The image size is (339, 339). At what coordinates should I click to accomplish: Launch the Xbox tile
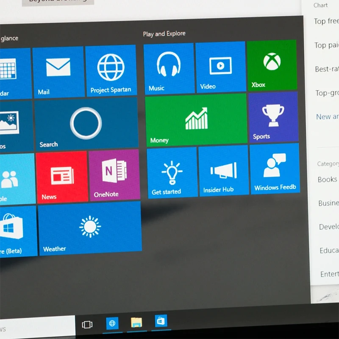(272, 65)
